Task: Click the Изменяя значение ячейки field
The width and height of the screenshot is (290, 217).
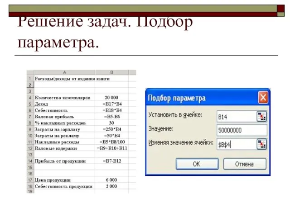Action: (x=237, y=144)
